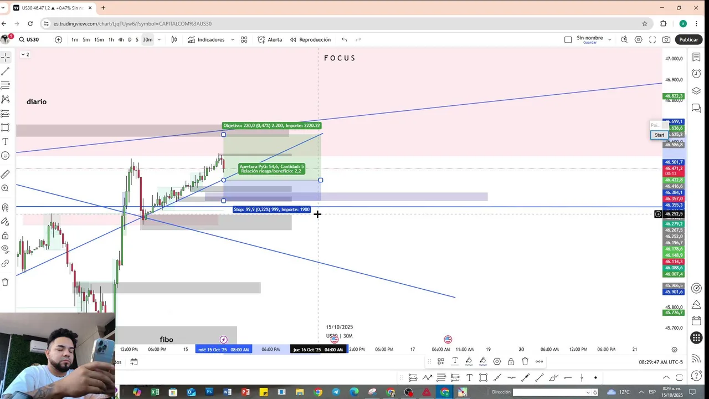The image size is (709, 399).
Task: Open quick search icon in top bar
Action: [x=624, y=39]
